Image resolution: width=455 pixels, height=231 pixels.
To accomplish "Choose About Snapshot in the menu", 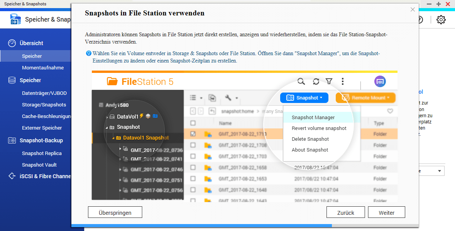I will (310, 150).
